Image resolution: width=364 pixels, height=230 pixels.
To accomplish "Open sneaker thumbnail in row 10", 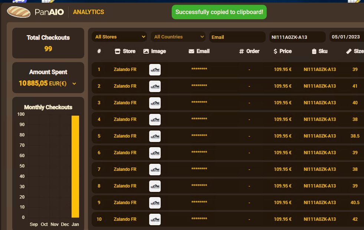I will 155,220.
